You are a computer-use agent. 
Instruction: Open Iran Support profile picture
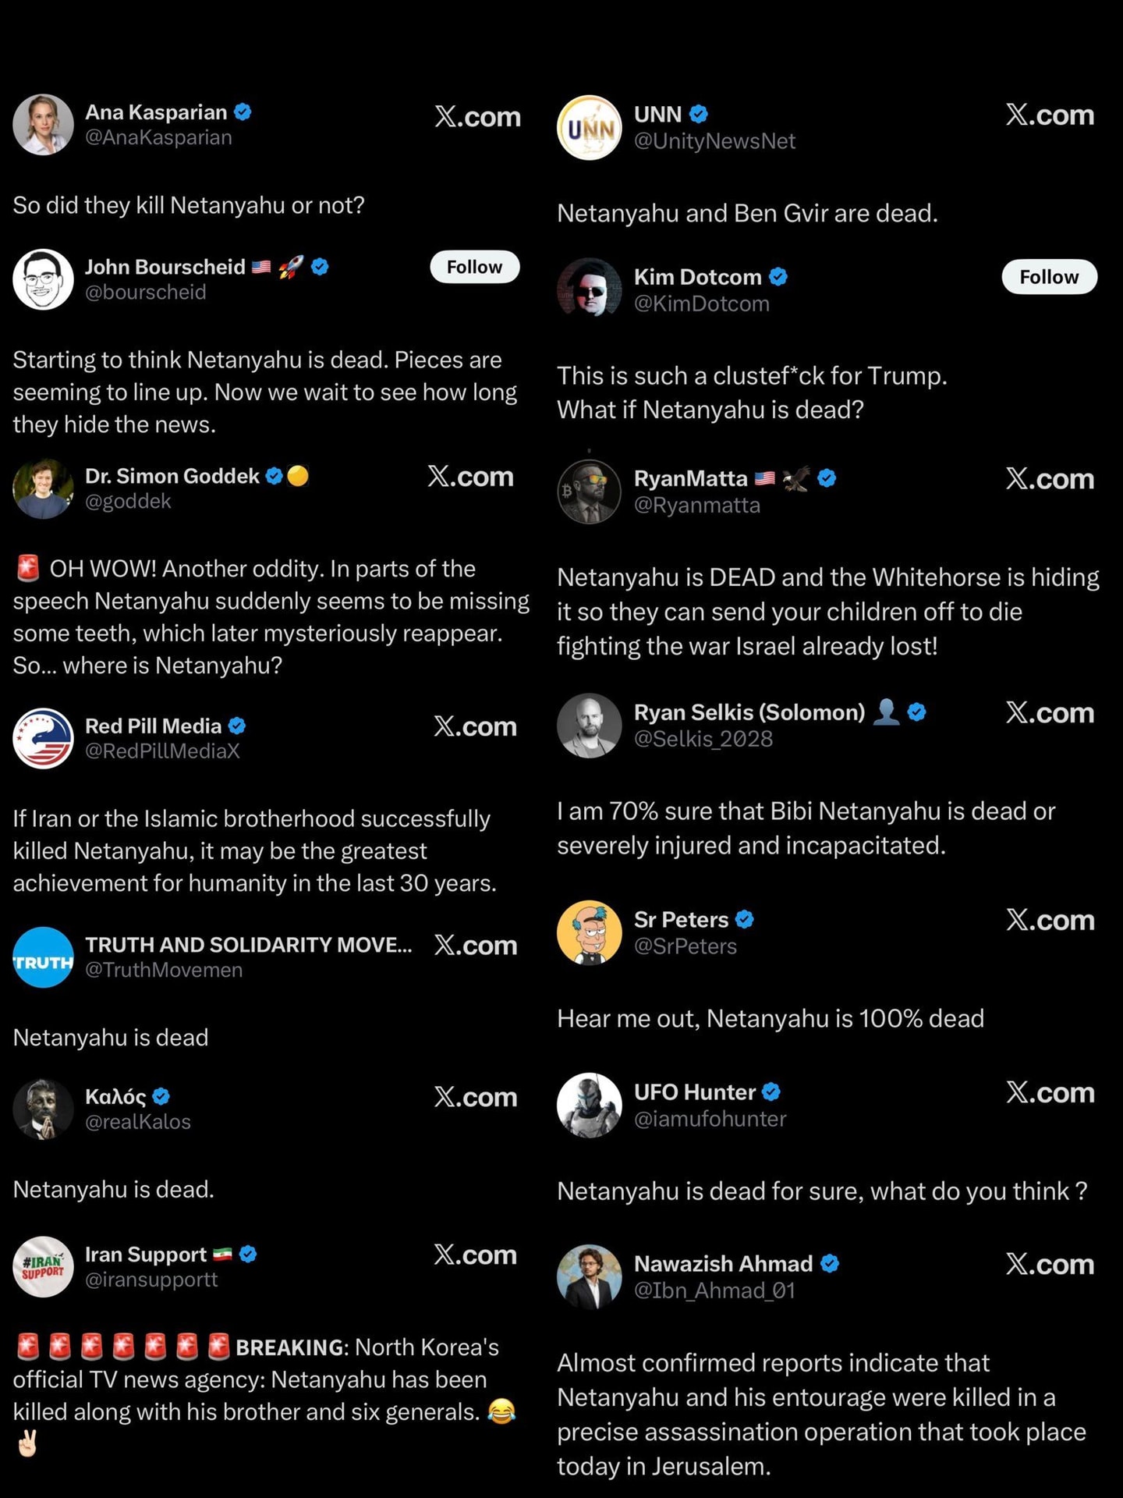pos(43,1266)
